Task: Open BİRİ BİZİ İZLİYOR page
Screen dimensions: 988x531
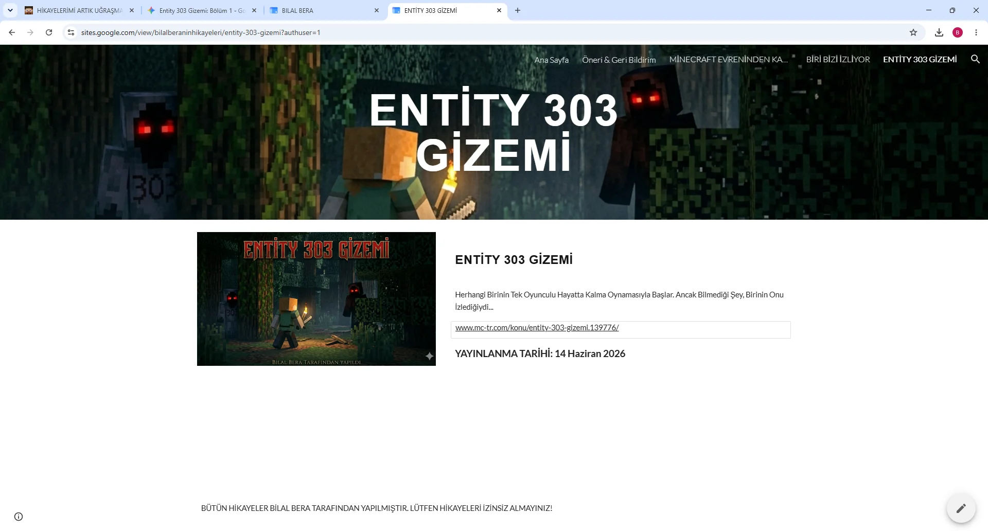Action: pos(838,60)
